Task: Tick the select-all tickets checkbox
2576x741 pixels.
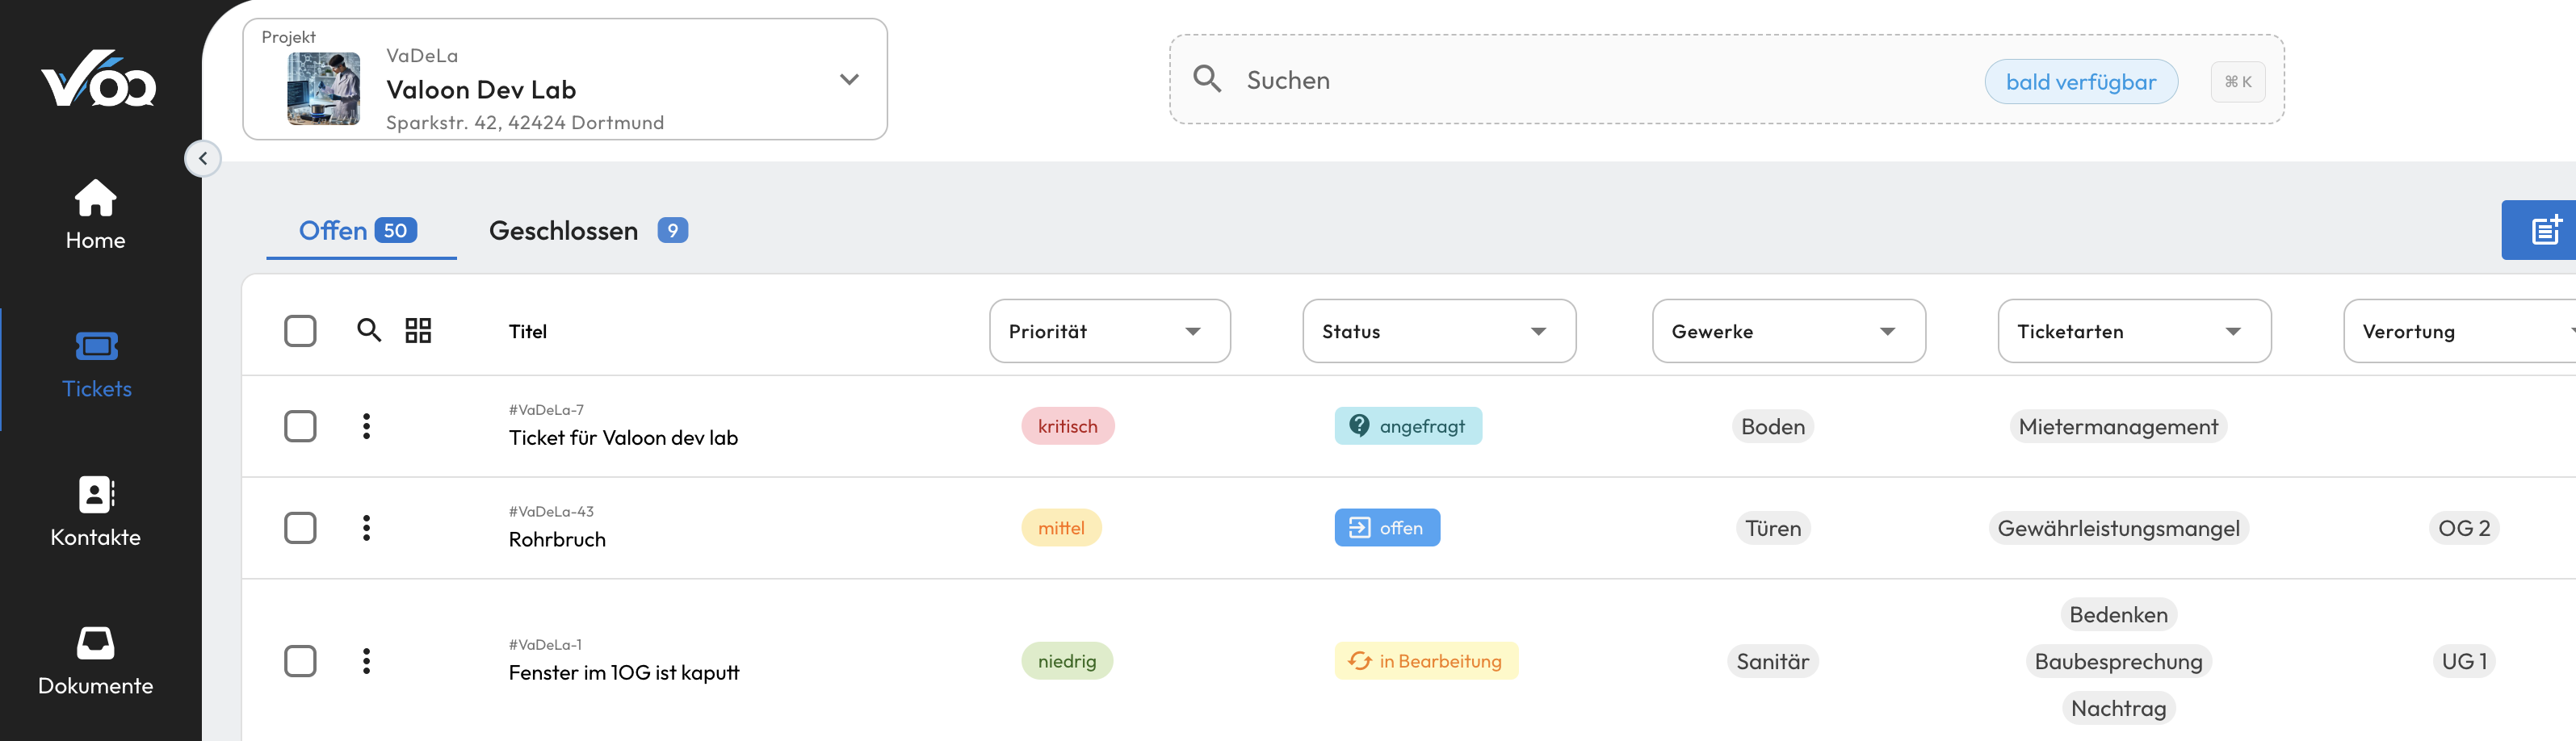Action: click(x=300, y=330)
